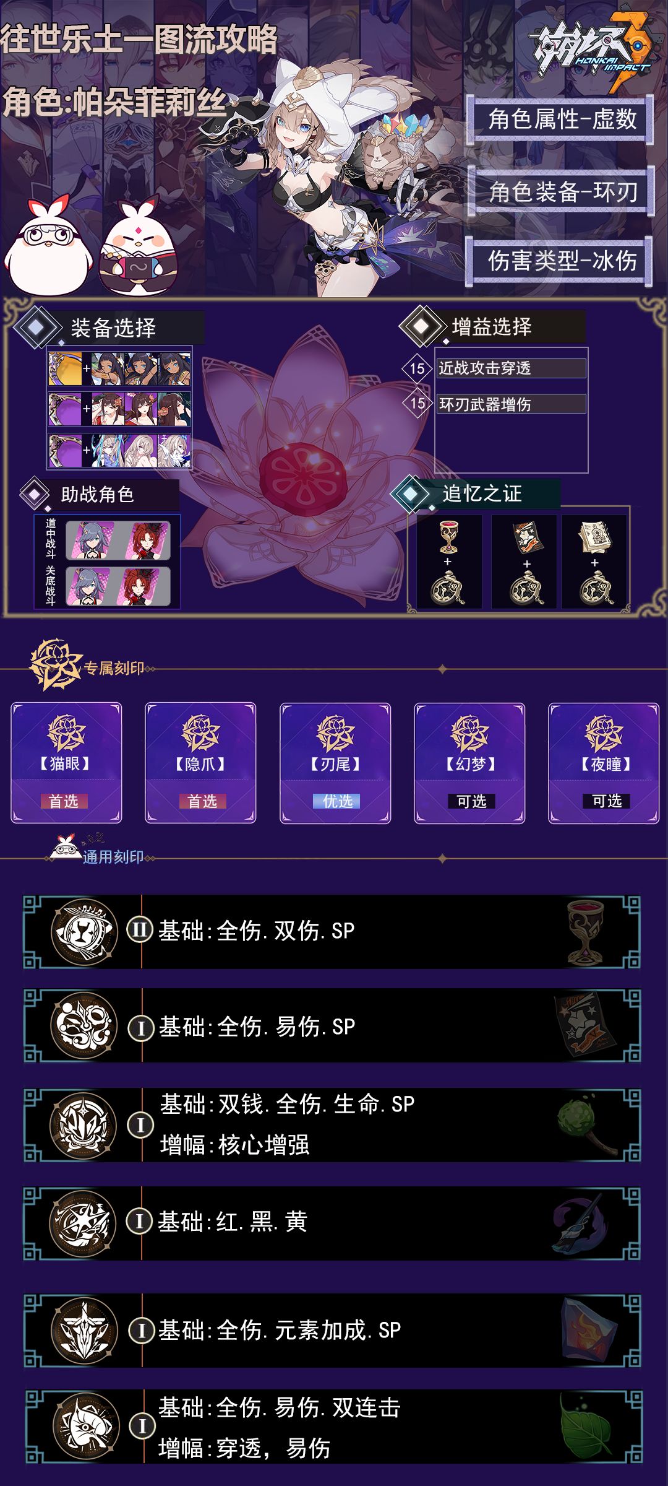Select the 猫眼 exclusive signet card
Screen dimensions: 668x1486
pos(66,763)
